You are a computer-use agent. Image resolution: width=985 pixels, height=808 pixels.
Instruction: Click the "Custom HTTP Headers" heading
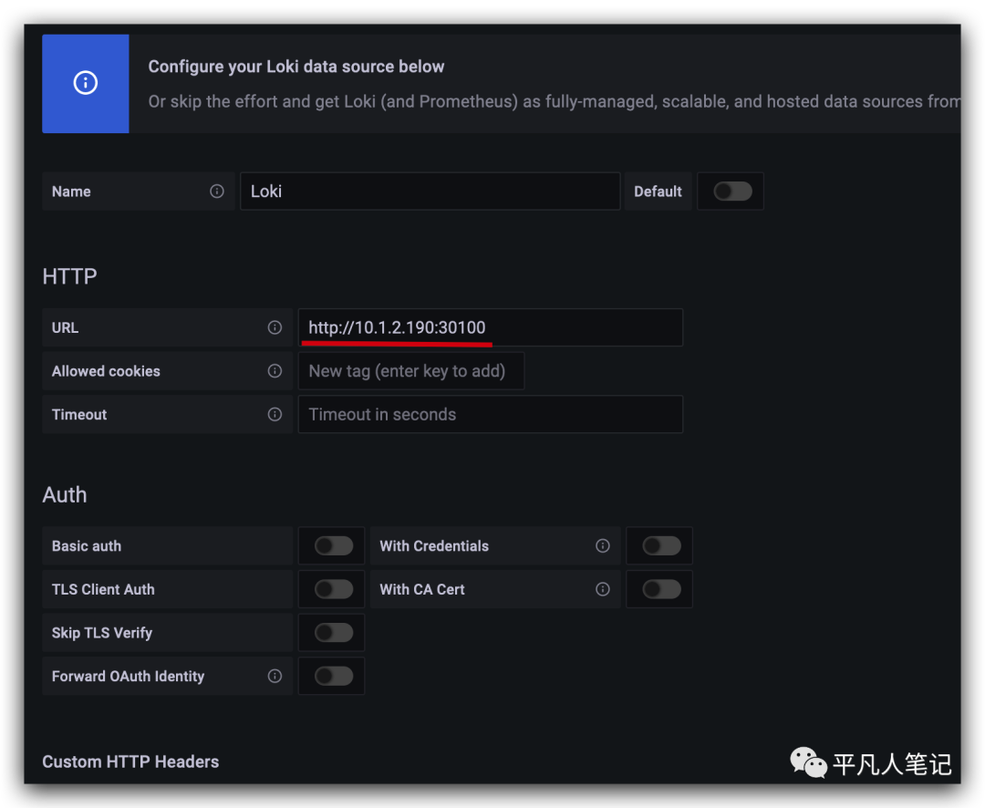tap(130, 761)
